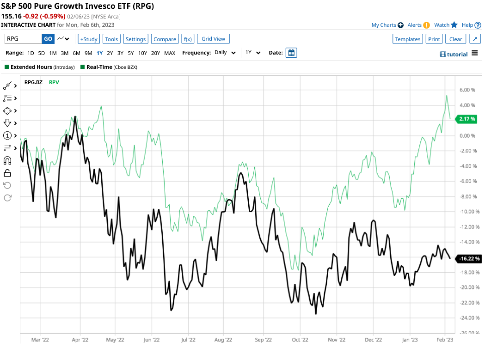Open the hamburger menu beside tutorial

pos(475,53)
